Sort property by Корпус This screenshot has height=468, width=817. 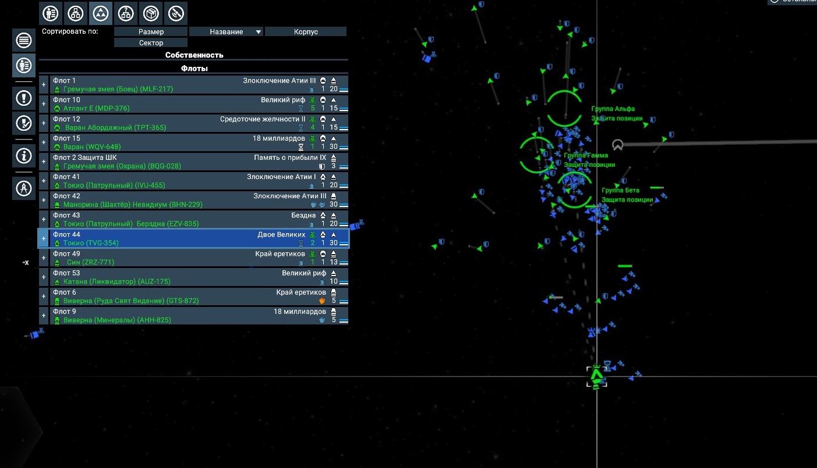[306, 32]
